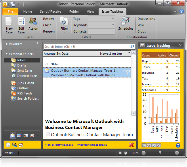Click the search magnifier icon

point(132,47)
